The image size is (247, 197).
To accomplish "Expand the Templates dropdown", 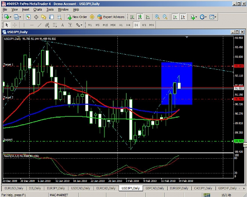I will [215, 17].
